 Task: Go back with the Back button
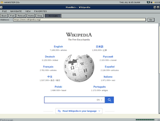coord(4,16)
